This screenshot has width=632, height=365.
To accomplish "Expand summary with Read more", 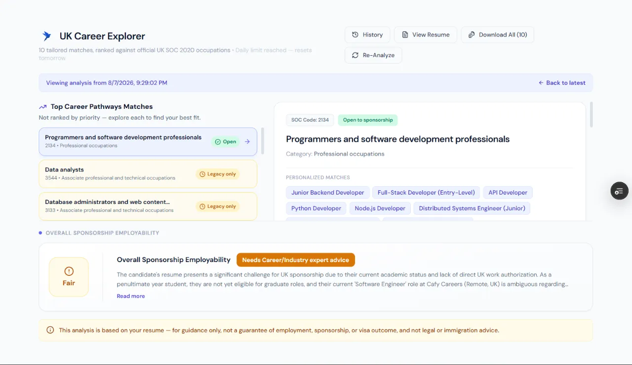I will pyautogui.click(x=131, y=296).
